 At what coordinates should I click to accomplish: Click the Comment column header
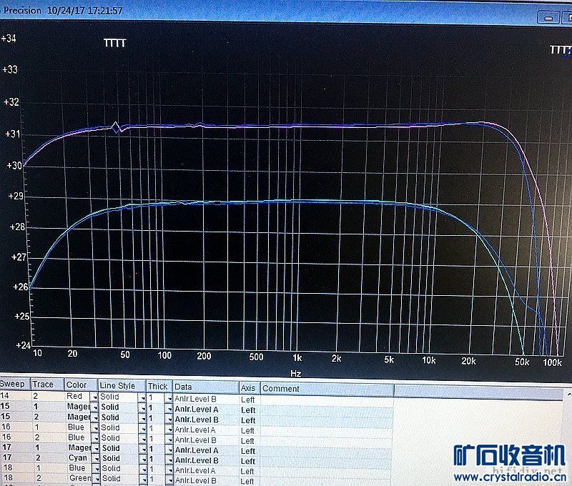coord(327,389)
